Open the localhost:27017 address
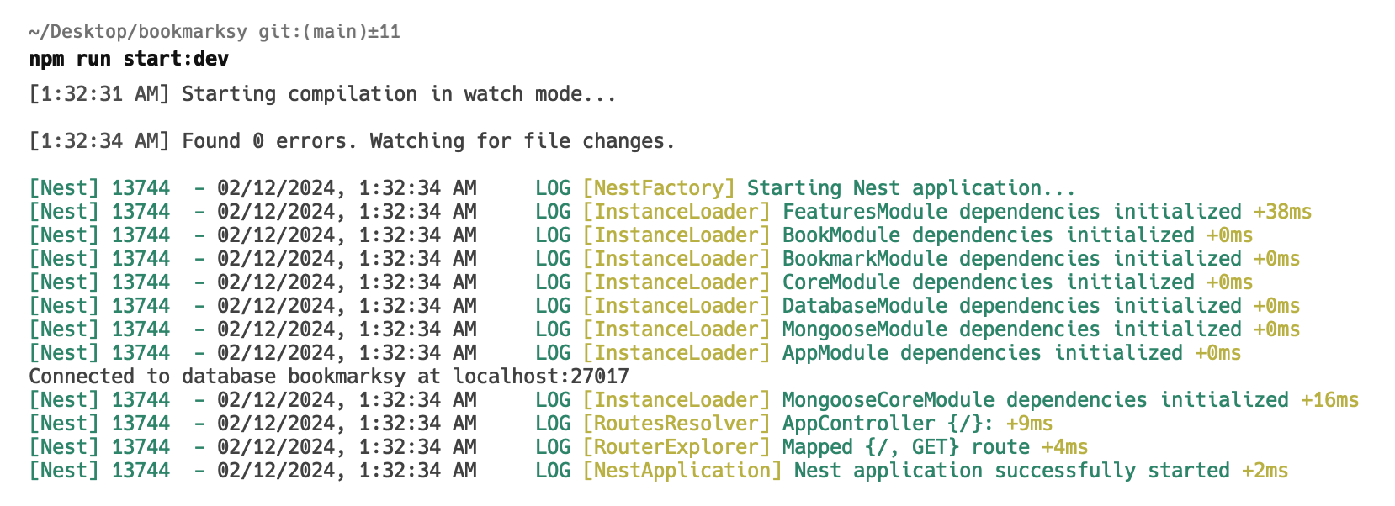1395x506 pixels. tap(541, 377)
